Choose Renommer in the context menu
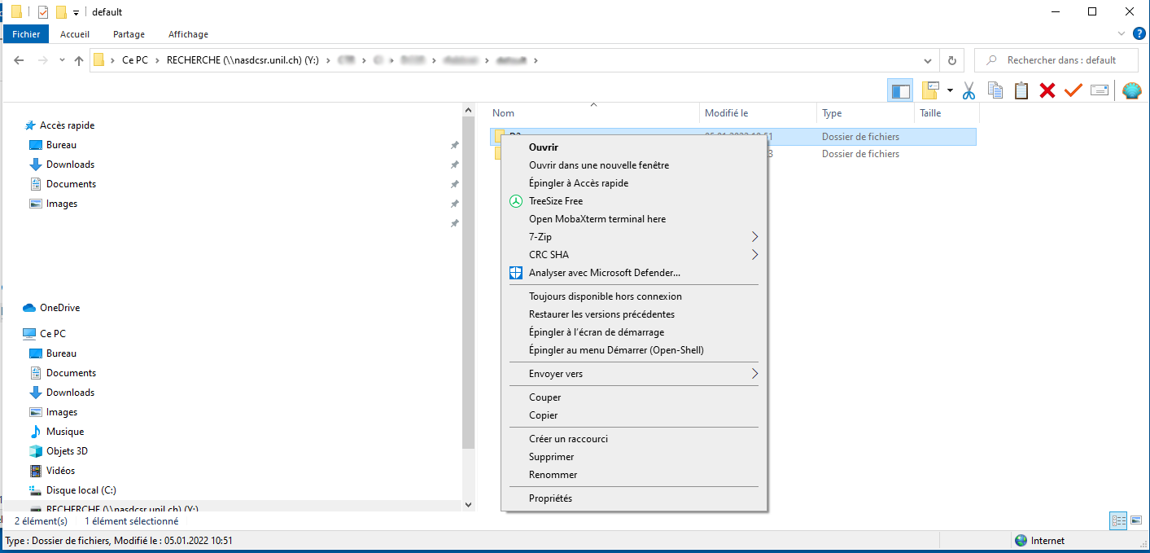Image resolution: width=1150 pixels, height=553 pixels. pos(553,475)
